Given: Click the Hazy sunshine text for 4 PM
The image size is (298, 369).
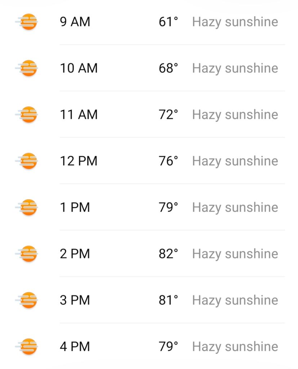Looking at the screenshot, I should point(235,346).
